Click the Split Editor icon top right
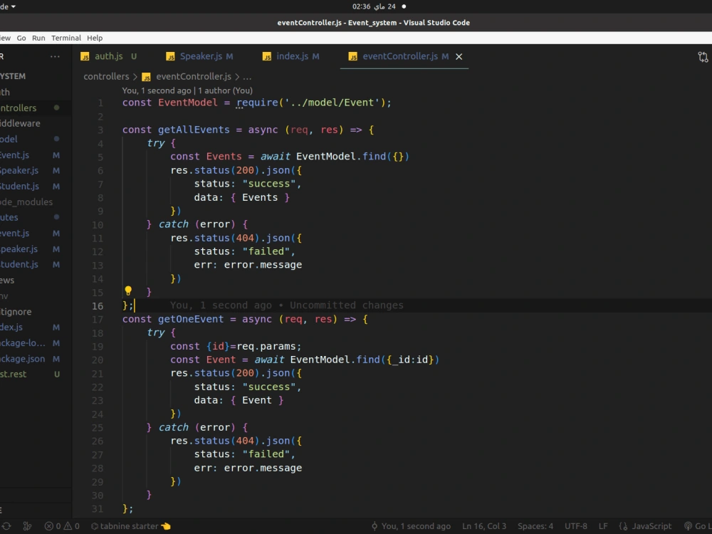Screen dimensions: 712x534 702,56
